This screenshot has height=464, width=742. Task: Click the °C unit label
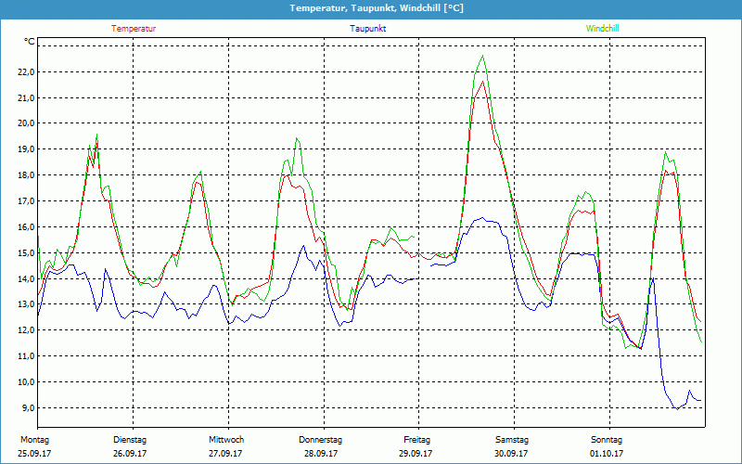30,42
